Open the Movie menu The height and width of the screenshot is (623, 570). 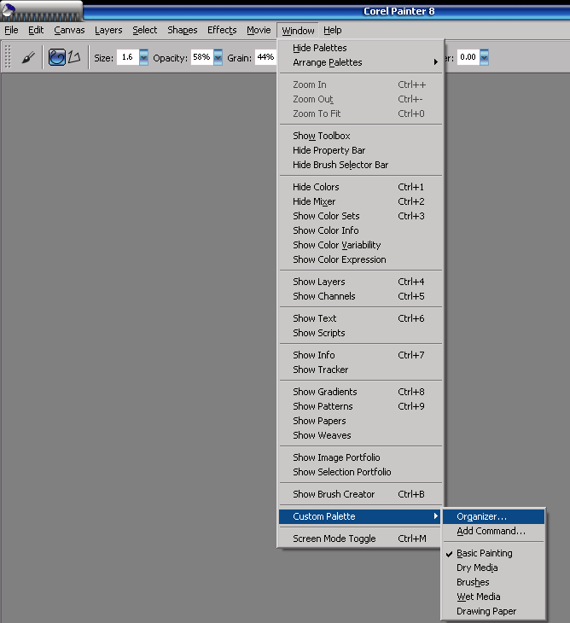coord(259,30)
